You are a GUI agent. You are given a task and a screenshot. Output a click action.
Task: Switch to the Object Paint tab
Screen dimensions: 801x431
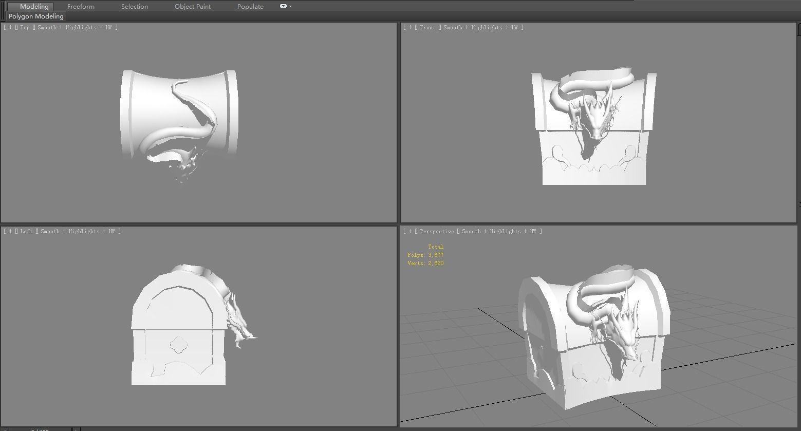tap(193, 6)
